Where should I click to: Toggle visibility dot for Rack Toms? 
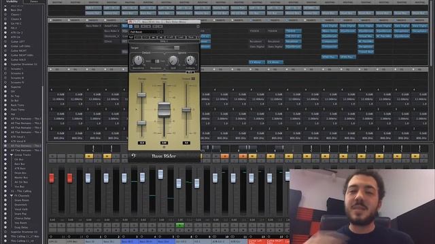pyautogui.click(x=5, y=105)
